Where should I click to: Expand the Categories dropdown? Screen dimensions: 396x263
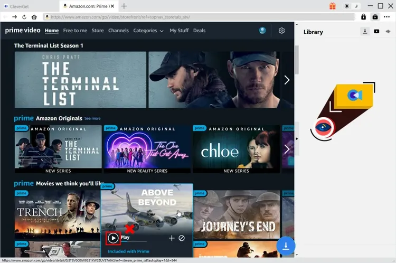[x=148, y=31]
